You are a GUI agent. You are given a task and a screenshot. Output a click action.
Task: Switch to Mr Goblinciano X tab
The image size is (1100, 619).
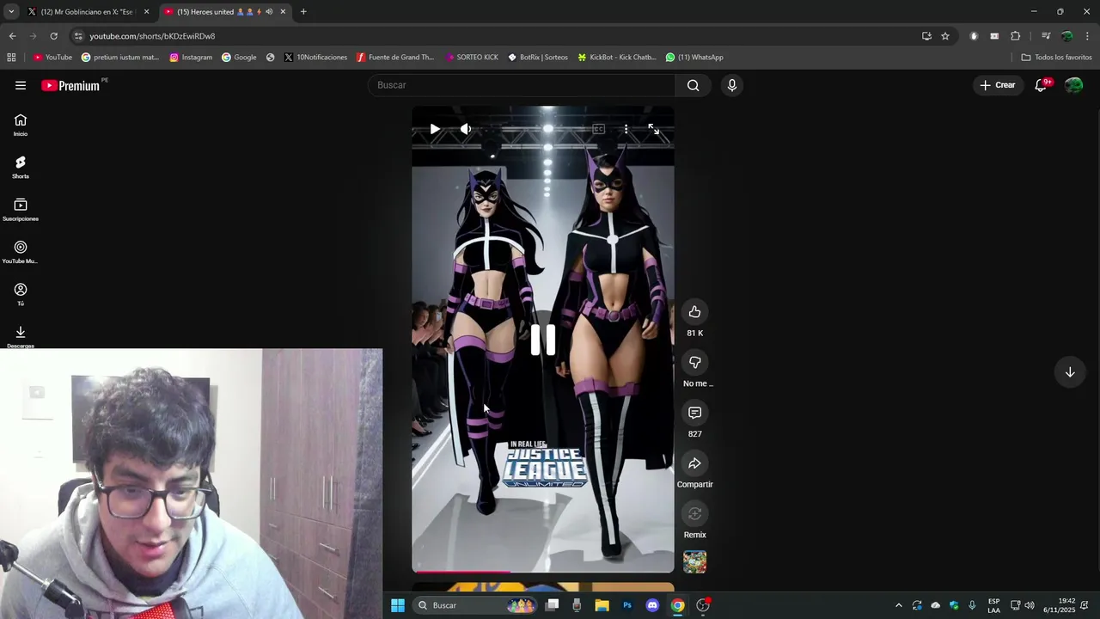(87, 12)
